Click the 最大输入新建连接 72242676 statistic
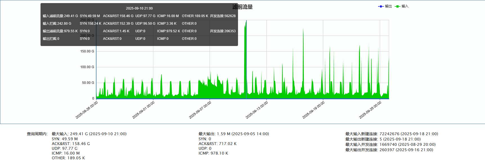Image resolution: width=485 pixels, height=161 pixels. [392, 134]
